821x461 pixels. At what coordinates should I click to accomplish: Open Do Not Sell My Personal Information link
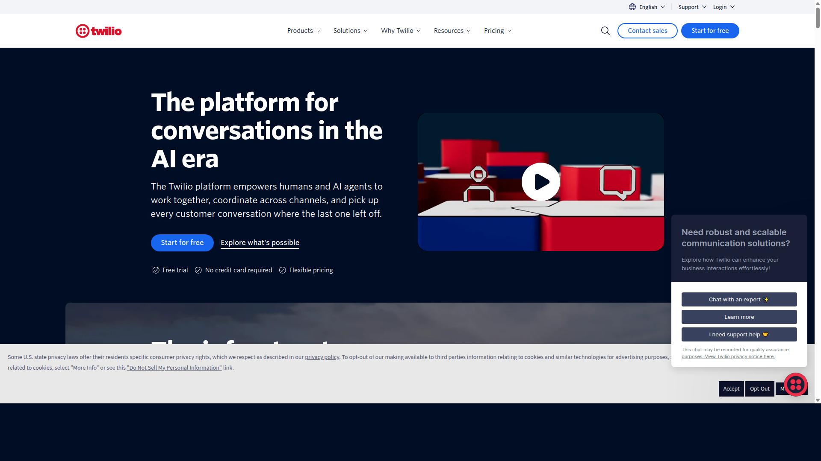coord(174,368)
